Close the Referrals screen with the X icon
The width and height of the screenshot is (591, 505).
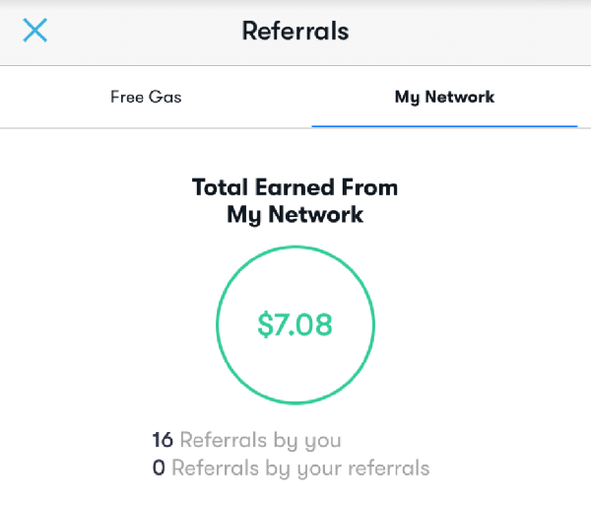pyautogui.click(x=35, y=31)
